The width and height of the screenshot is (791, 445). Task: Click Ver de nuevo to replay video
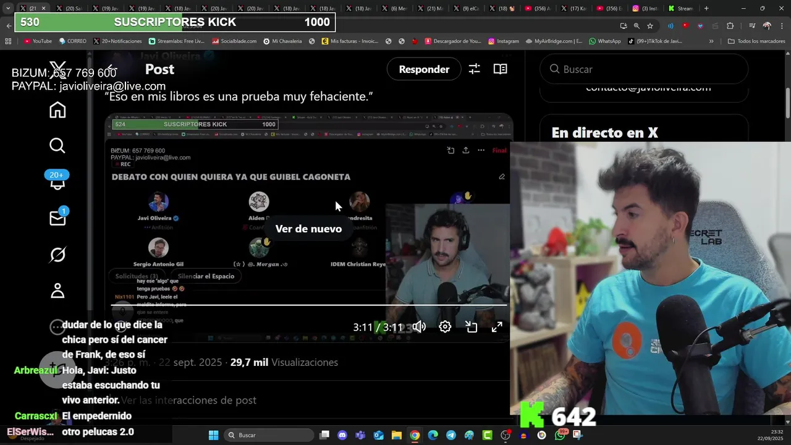click(308, 229)
